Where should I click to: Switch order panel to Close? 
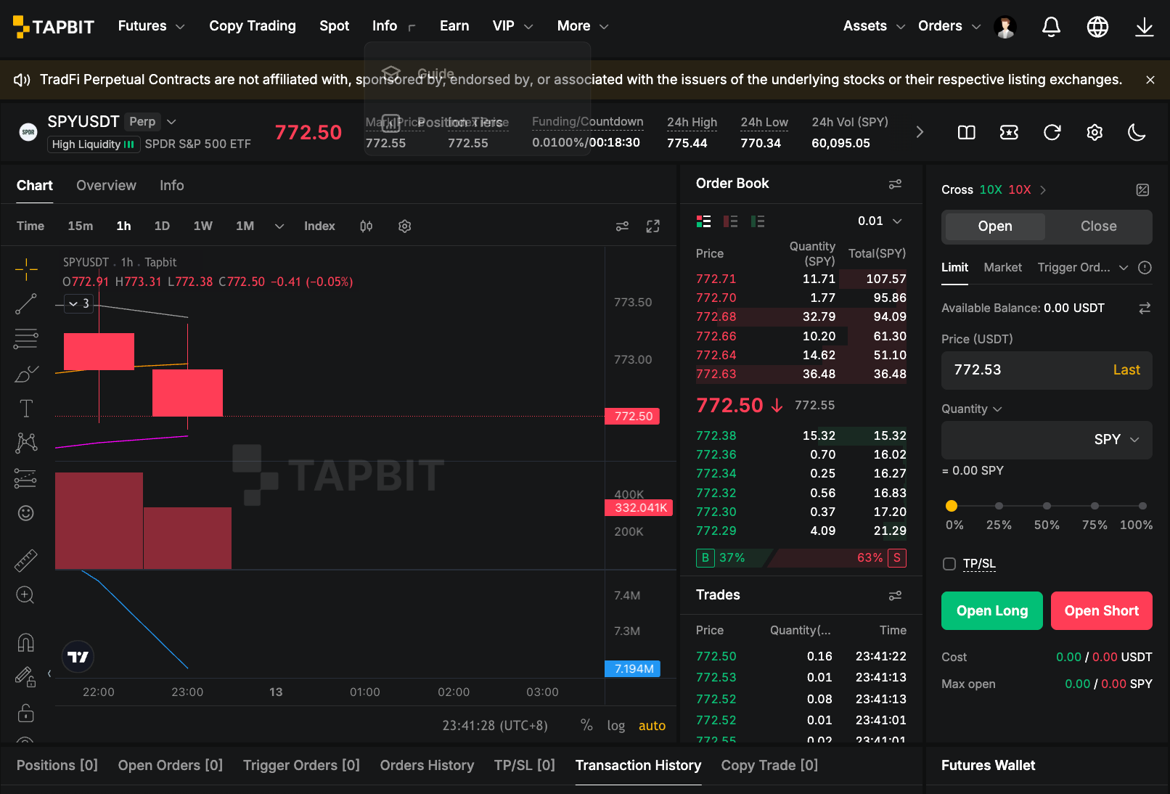(1098, 226)
